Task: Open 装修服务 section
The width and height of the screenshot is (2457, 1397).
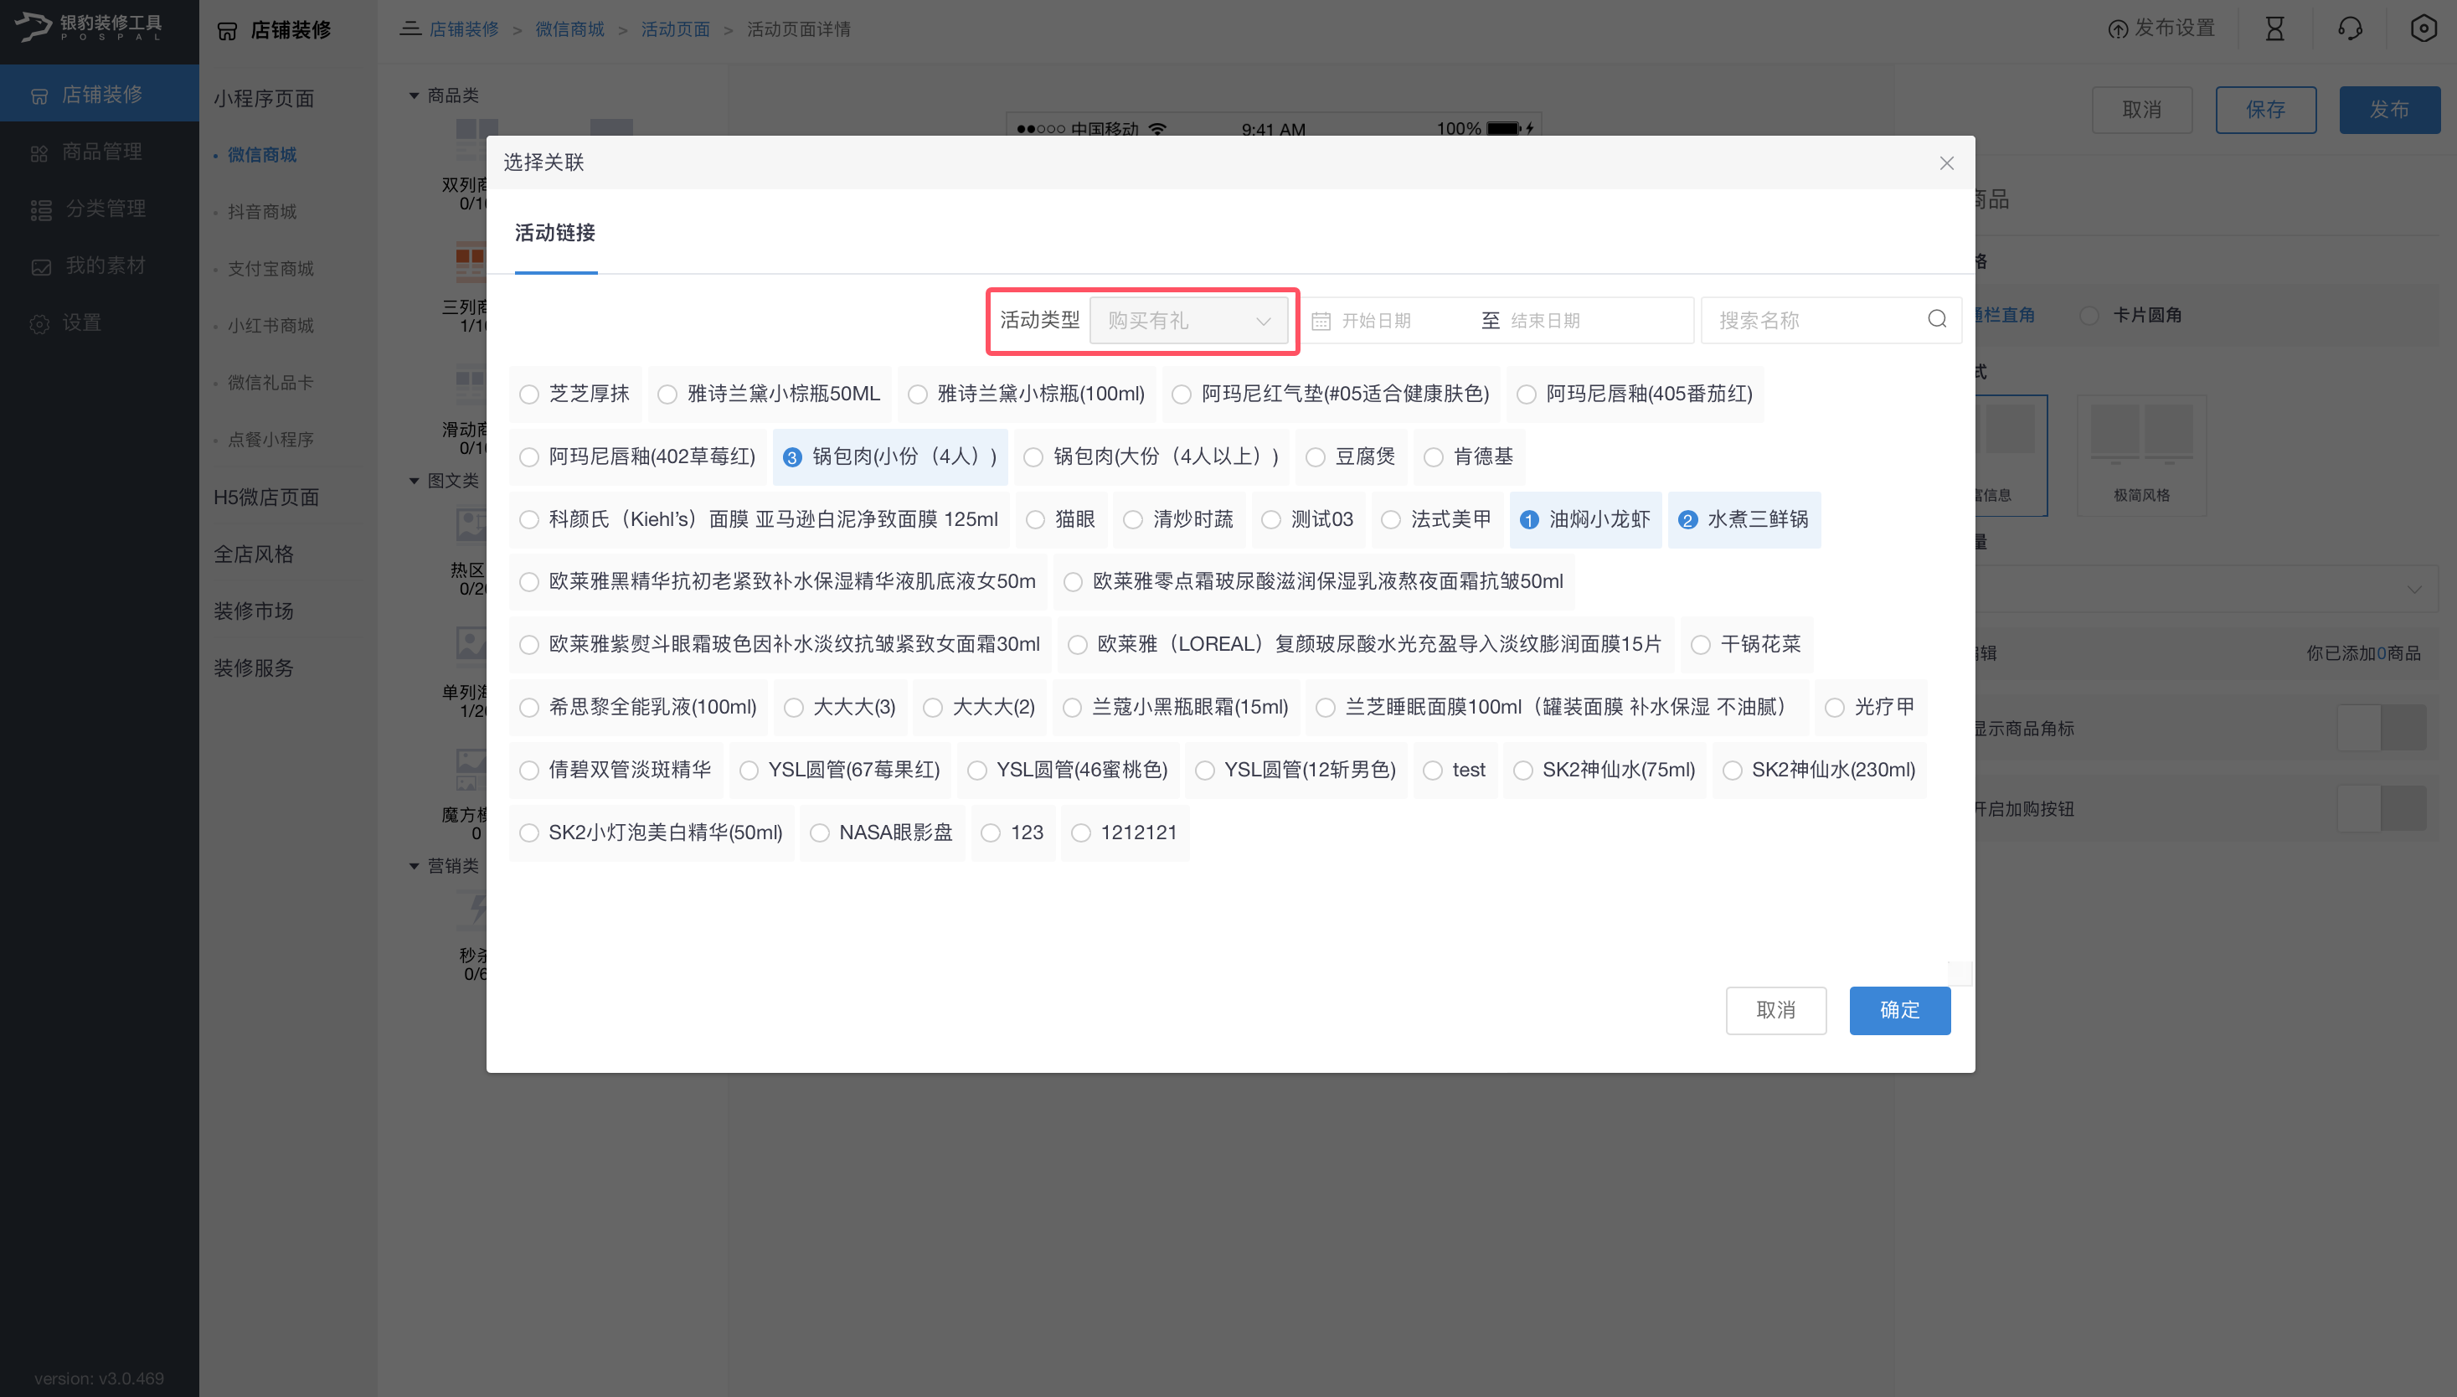Action: [253, 668]
